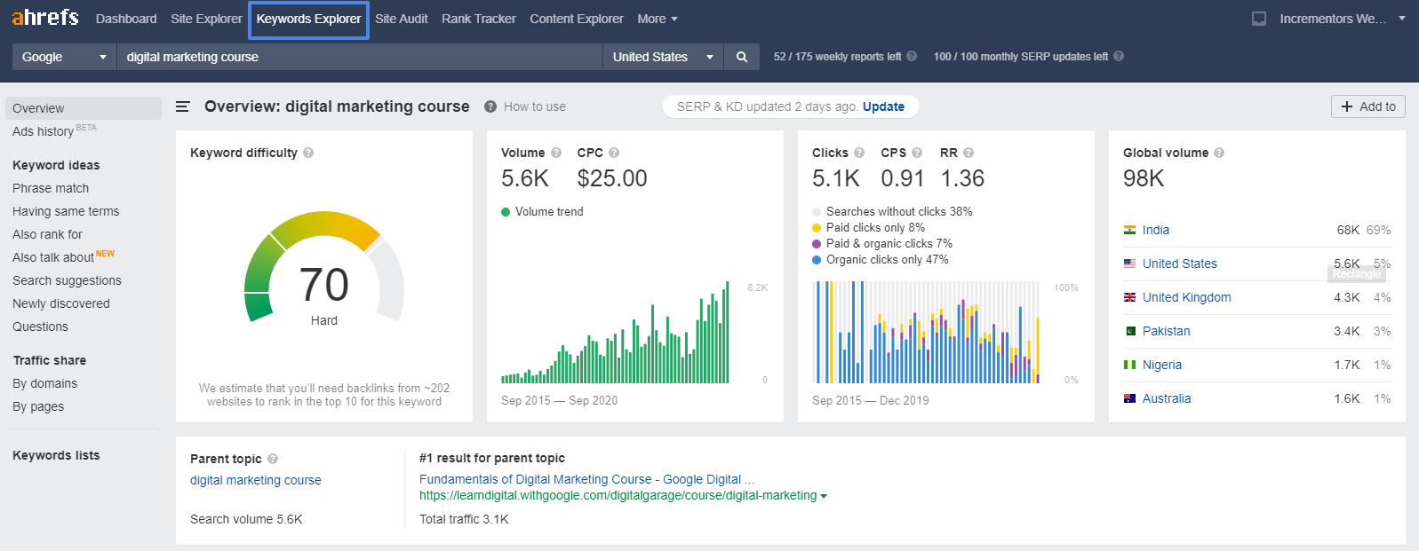This screenshot has height=551, width=1419.
Task: Click the ahrefs logo
Action: pos(45,18)
